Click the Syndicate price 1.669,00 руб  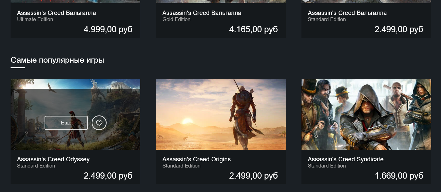coord(399,176)
